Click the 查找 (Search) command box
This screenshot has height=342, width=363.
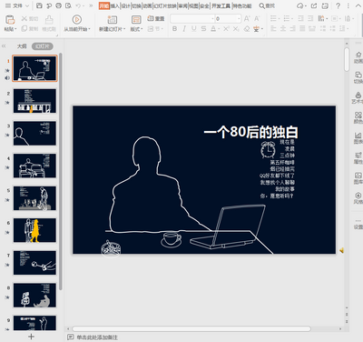point(267,5)
